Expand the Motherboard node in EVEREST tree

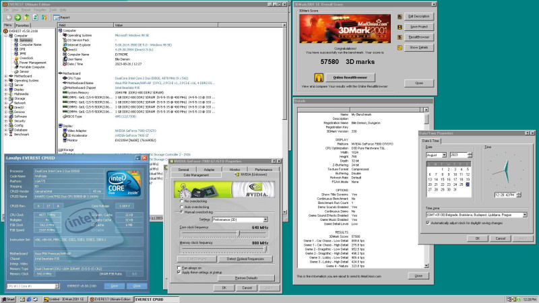(x=5, y=76)
